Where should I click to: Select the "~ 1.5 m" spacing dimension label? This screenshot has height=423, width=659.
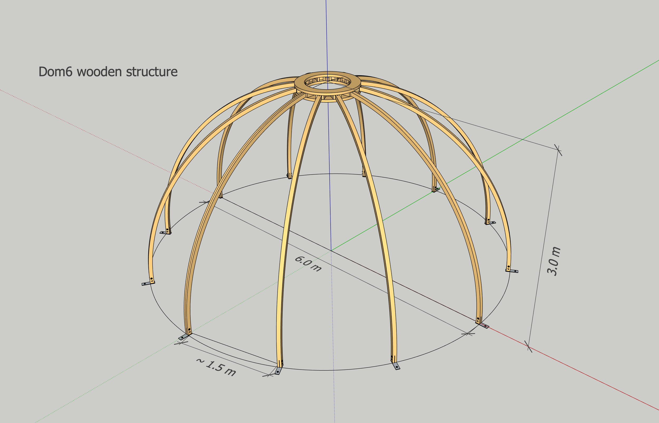point(216,367)
